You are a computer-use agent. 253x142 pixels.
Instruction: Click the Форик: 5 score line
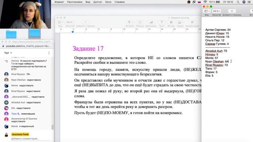pos(211,72)
